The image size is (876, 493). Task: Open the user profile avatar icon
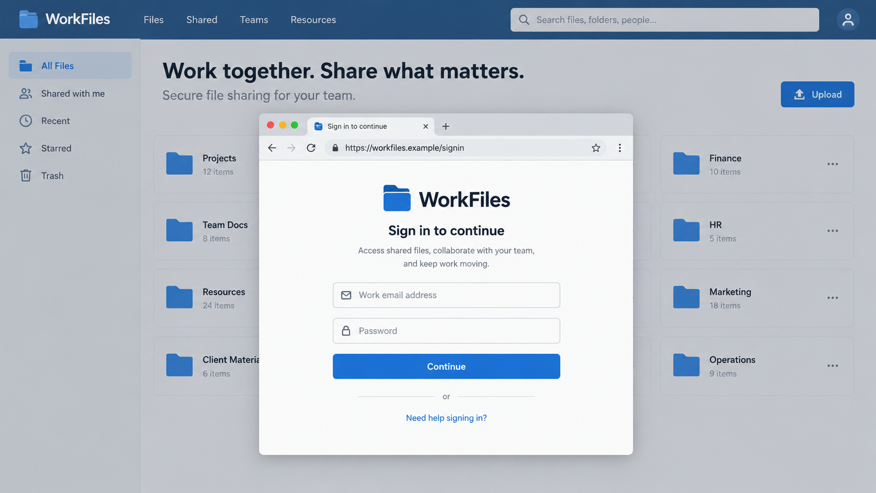coord(848,20)
